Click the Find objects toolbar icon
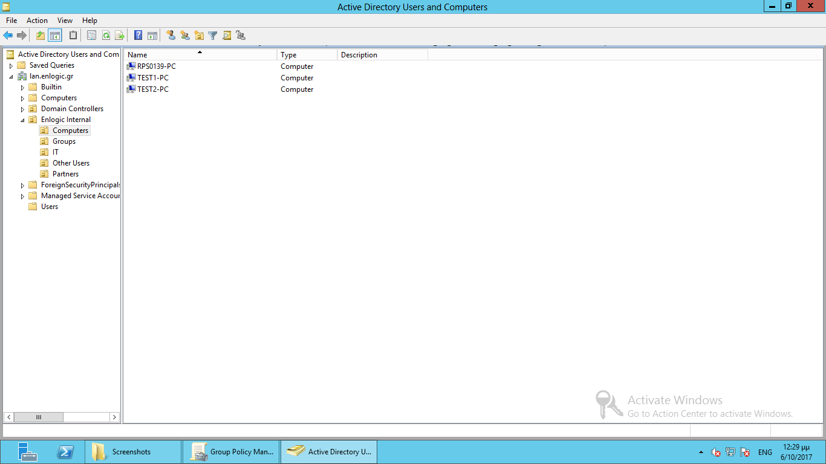The height and width of the screenshot is (464, 826). tap(227, 36)
